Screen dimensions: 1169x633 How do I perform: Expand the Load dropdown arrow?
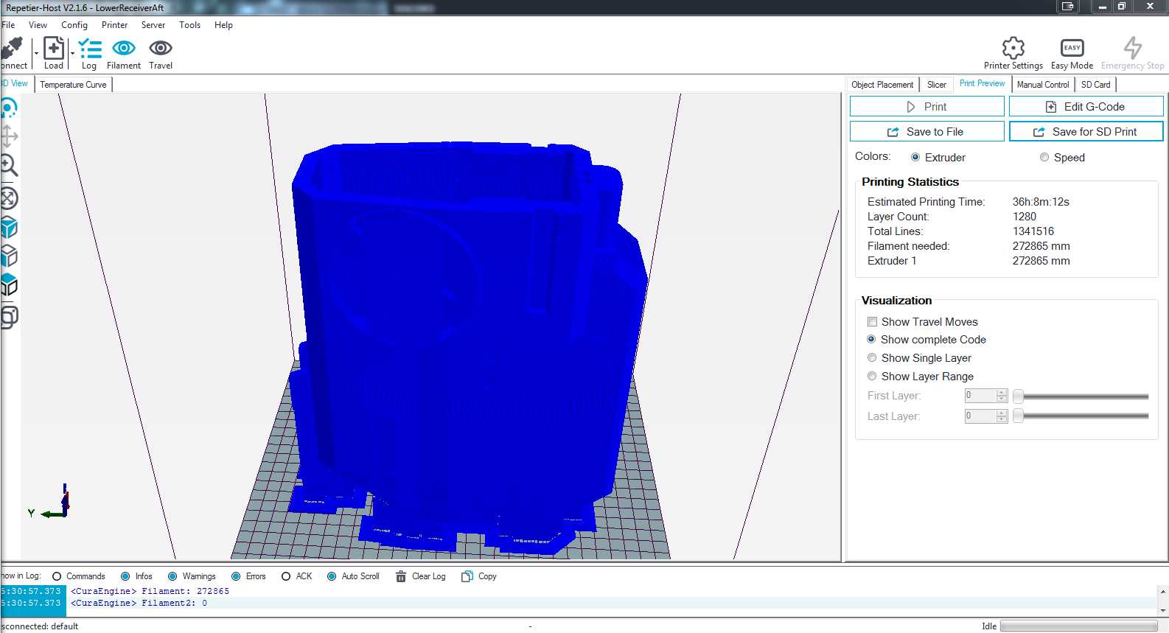(x=72, y=53)
